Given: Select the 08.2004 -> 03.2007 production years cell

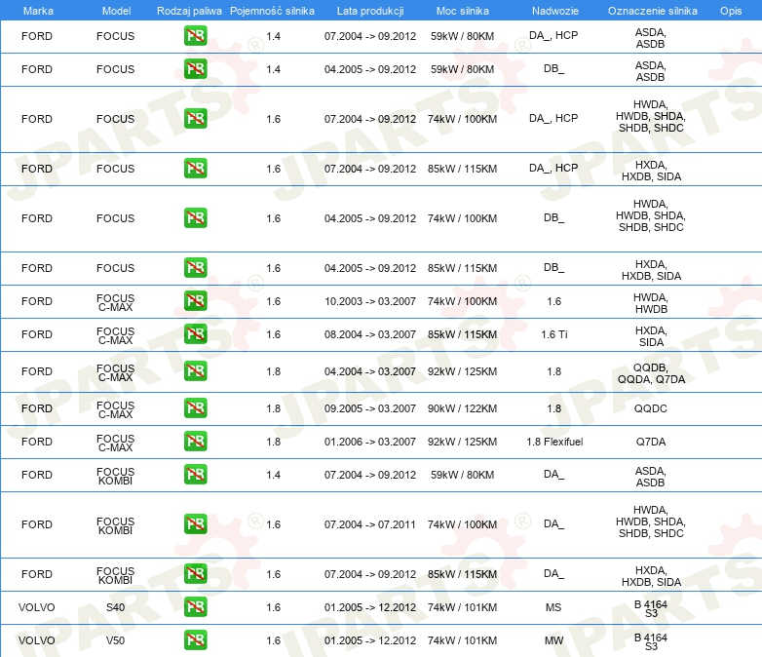Looking at the screenshot, I should (x=370, y=334).
